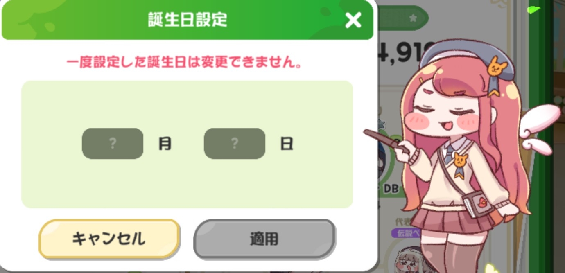This screenshot has width=565, height=273.
Task: Select the day field before 日
Action: coord(235,143)
